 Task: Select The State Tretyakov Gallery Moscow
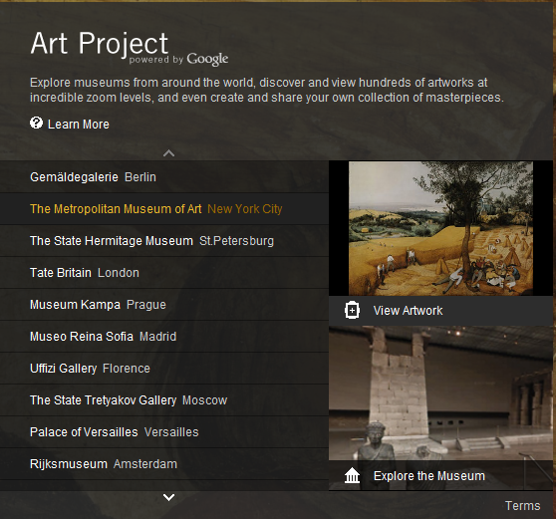pyautogui.click(x=164, y=400)
